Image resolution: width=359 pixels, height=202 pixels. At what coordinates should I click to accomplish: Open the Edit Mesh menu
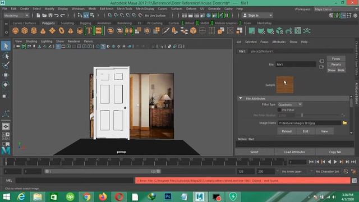pyautogui.click(x=106, y=9)
